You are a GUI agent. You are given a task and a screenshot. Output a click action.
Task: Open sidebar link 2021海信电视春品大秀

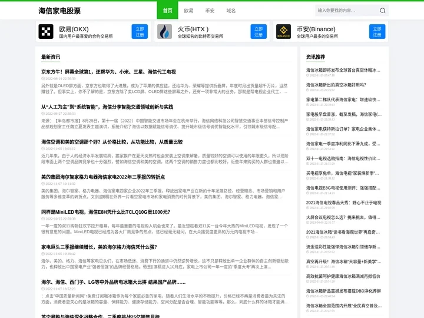(344, 203)
